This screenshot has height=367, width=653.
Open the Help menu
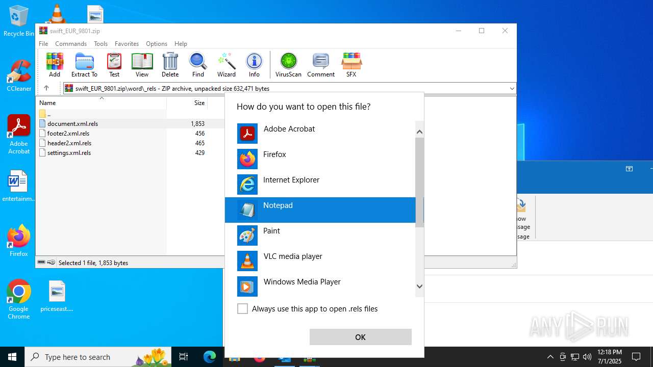[x=181, y=44]
